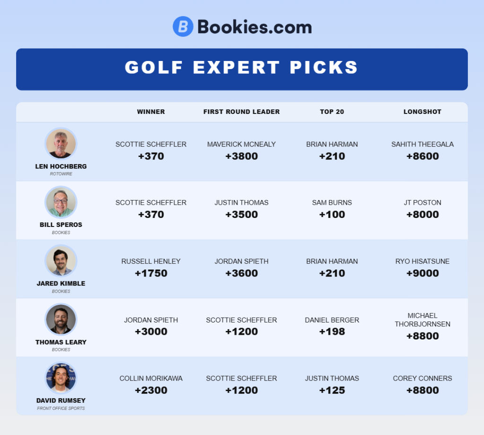Click the Bookies.com blue B logo icon
Image resolution: width=484 pixels, height=435 pixels.
(183, 27)
